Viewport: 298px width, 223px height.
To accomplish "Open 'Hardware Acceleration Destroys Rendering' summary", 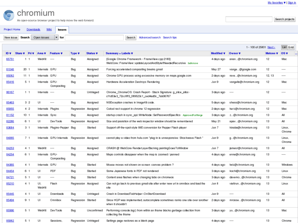I will 133,82.
